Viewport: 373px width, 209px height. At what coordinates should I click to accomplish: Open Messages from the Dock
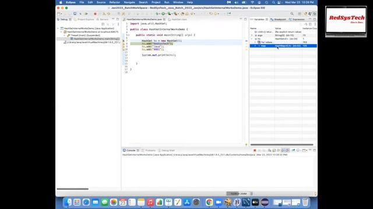tap(105, 202)
